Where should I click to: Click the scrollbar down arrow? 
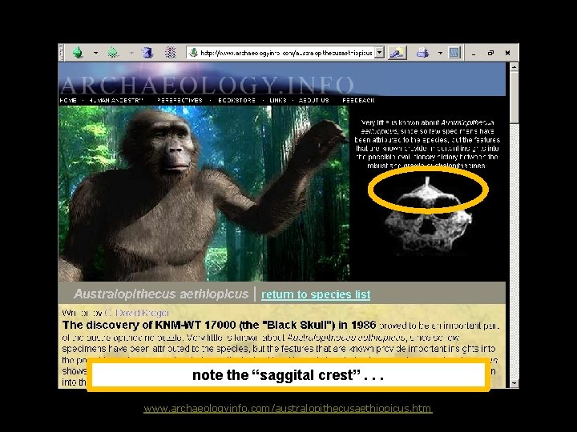514,383
